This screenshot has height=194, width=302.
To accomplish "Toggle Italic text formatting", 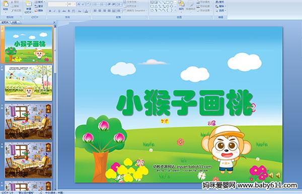I will [x=55, y=11].
